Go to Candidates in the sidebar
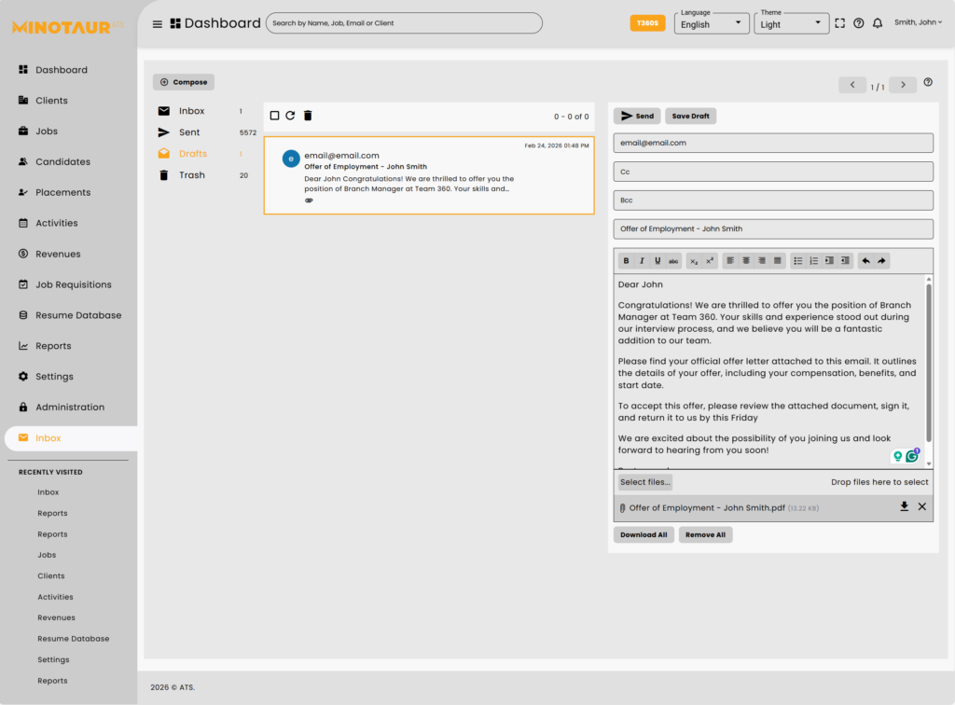Screen dimensions: 955x705 [62, 161]
